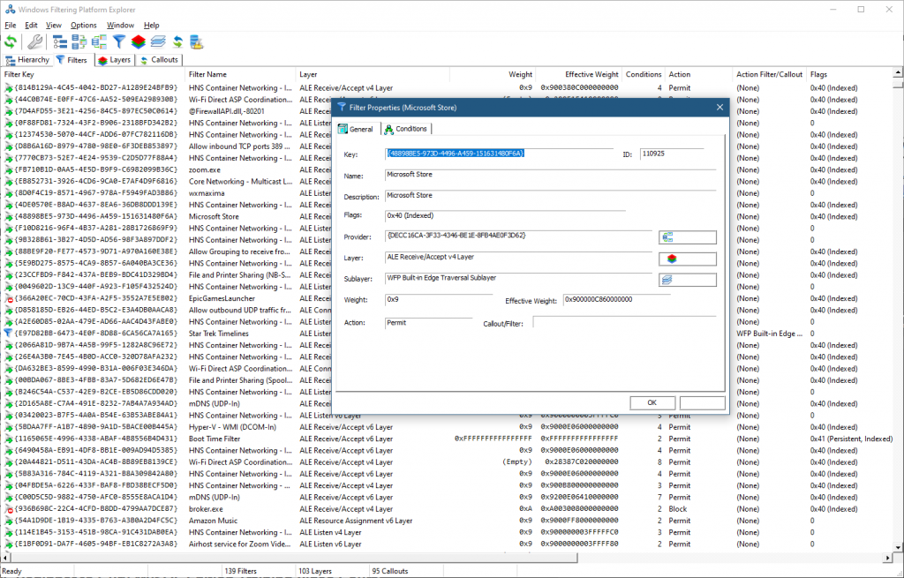Click the Hierarchy view icon in the toolbar

click(60, 41)
